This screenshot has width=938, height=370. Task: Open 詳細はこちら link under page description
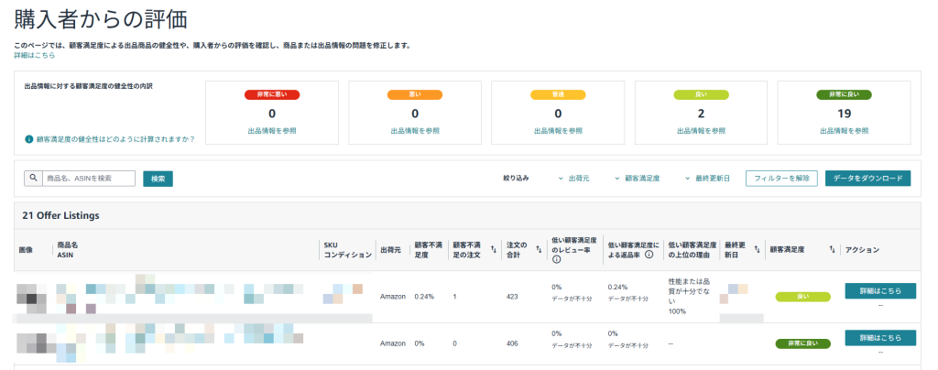pos(35,55)
